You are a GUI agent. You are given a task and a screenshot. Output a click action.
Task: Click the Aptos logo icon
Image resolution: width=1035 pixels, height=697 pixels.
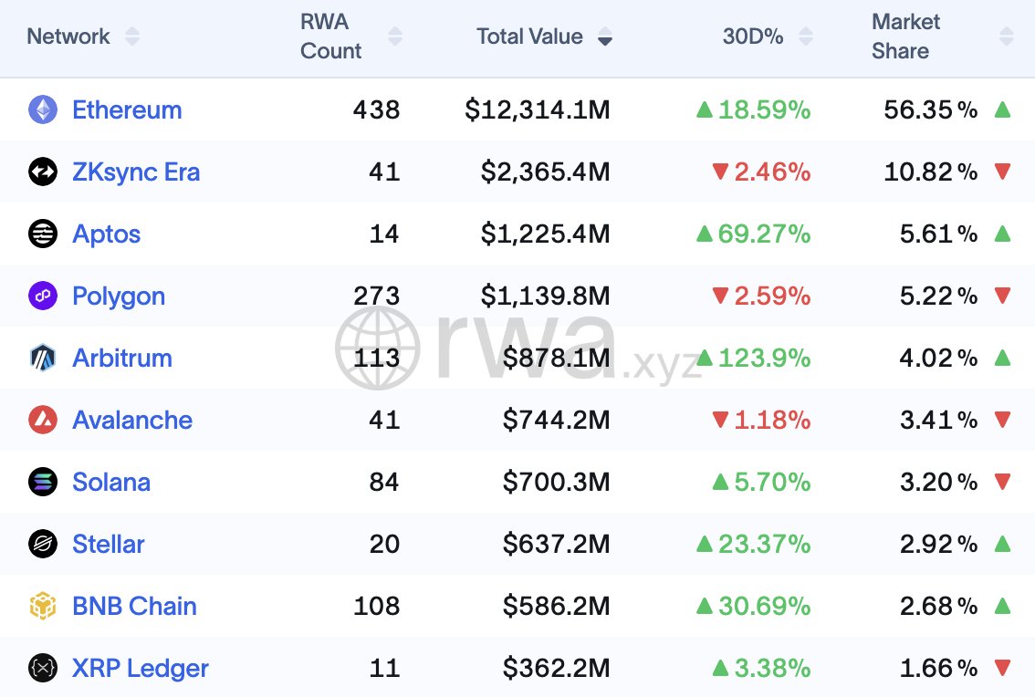coord(42,234)
